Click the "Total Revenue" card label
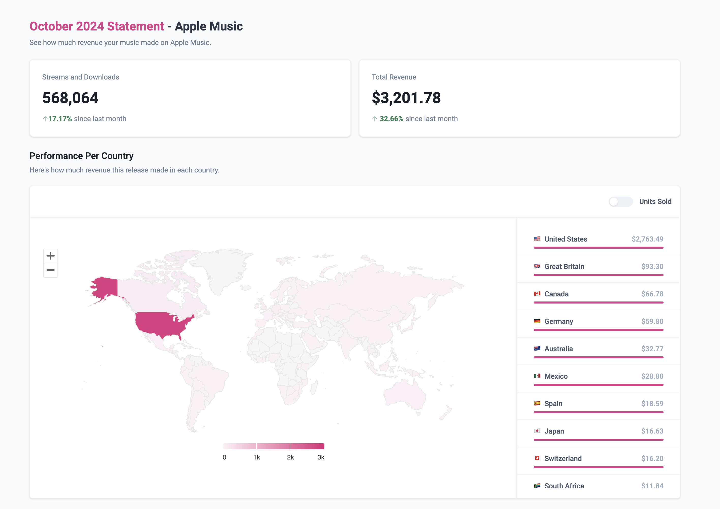720x509 pixels. pos(394,77)
